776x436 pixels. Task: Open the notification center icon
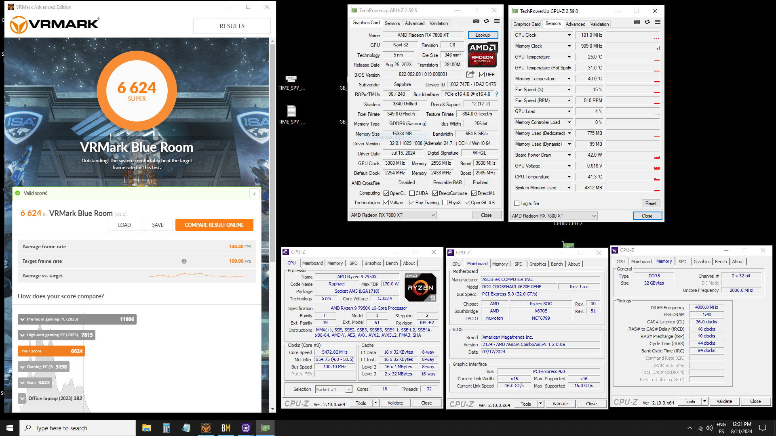[763, 428]
